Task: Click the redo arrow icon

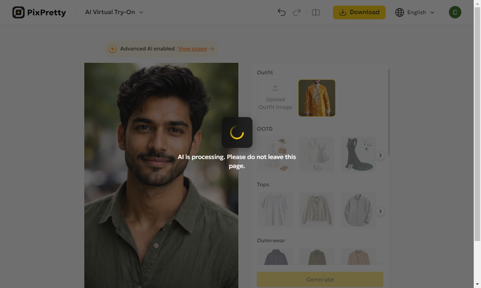Action: point(296,12)
